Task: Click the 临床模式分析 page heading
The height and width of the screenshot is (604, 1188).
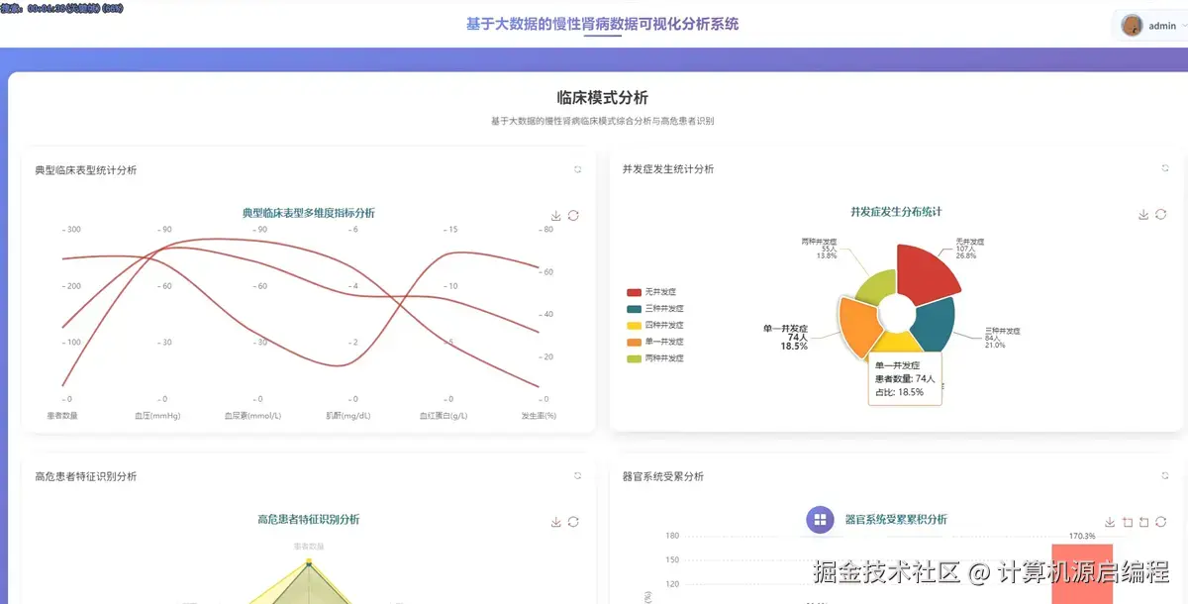Action: pyautogui.click(x=602, y=97)
